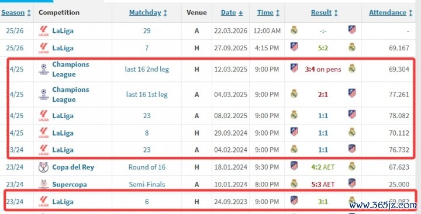421x214 pixels.
Task: Click the LaLiga logo in matchday 29 row
Action: [43, 30]
